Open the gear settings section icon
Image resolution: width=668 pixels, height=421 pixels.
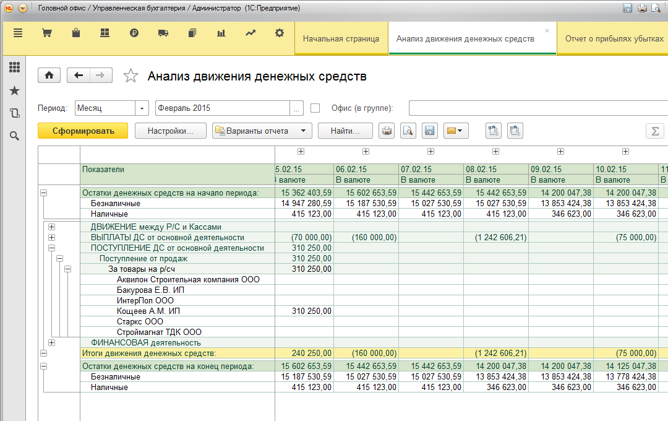coord(280,33)
